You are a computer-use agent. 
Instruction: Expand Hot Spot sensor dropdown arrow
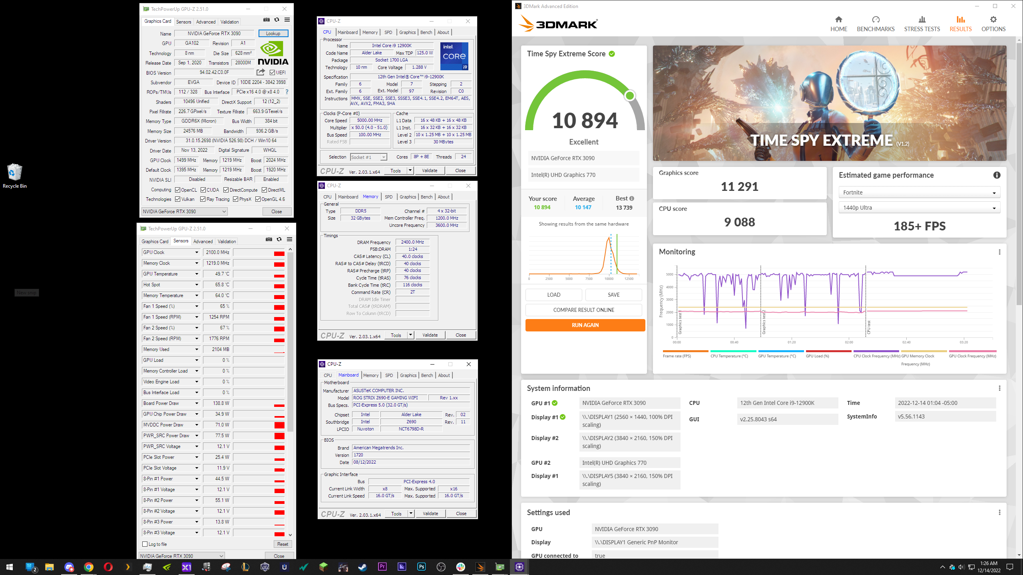click(x=197, y=285)
